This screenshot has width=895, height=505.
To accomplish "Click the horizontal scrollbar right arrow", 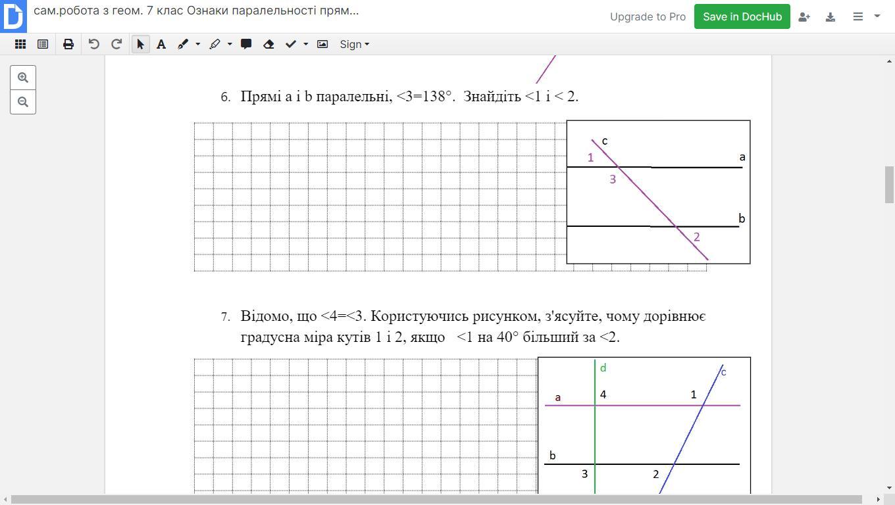I will click(x=878, y=500).
